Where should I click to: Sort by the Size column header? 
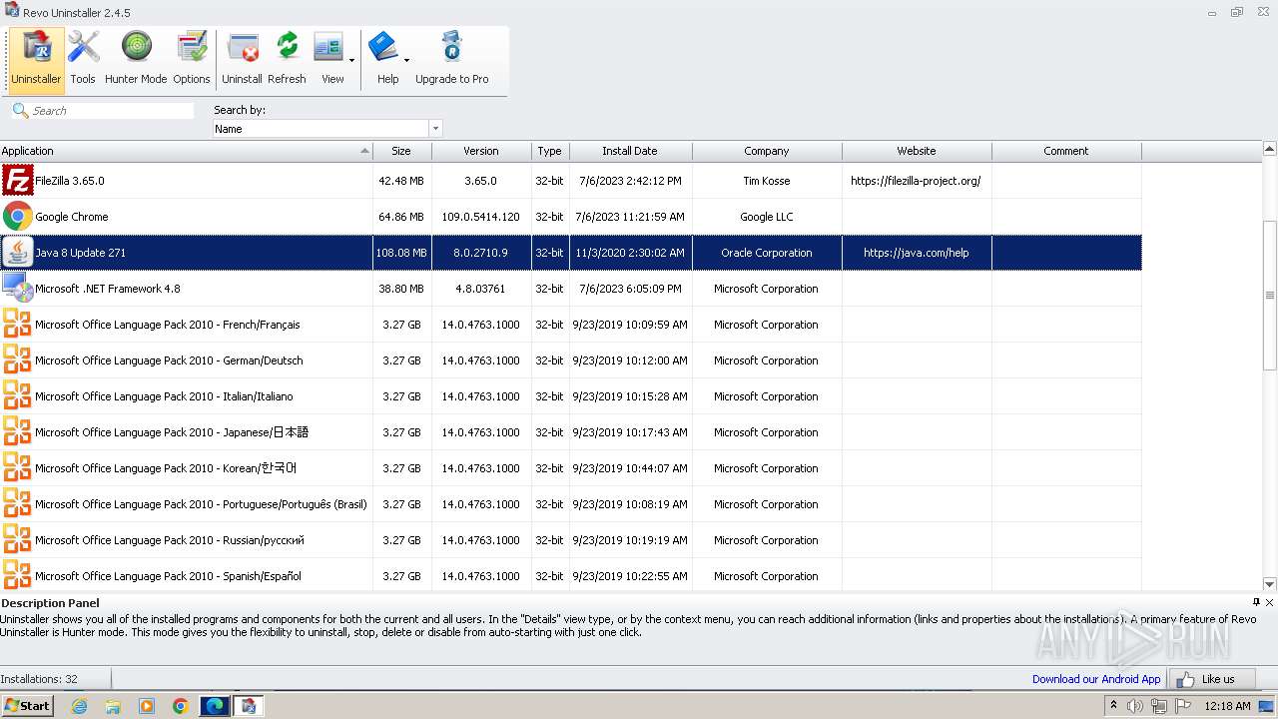pyautogui.click(x=401, y=151)
